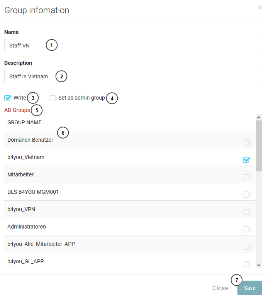
Task: Select the Mitarbeiter group checkbox
Action: tap(247, 177)
